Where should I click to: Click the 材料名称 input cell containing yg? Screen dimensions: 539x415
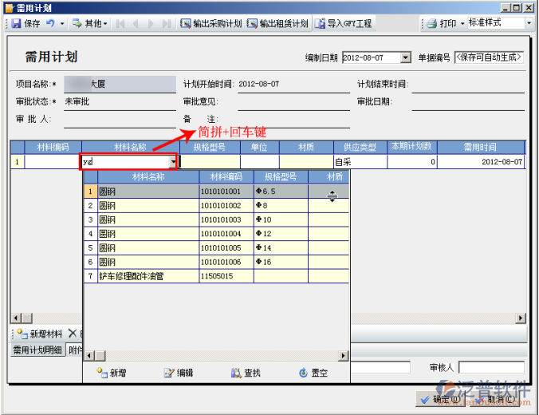[x=125, y=161]
